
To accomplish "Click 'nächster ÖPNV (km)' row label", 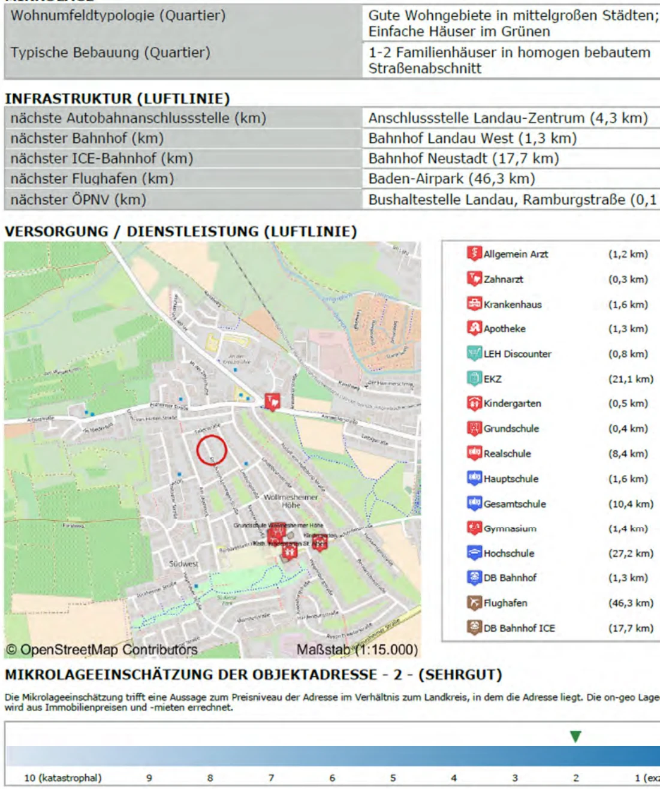I will (79, 200).
